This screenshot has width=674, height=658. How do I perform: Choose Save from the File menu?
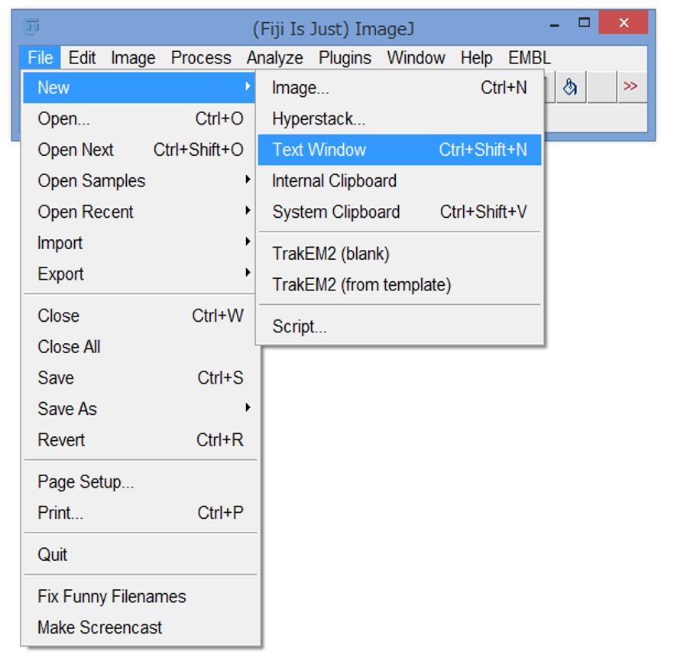tap(139, 378)
